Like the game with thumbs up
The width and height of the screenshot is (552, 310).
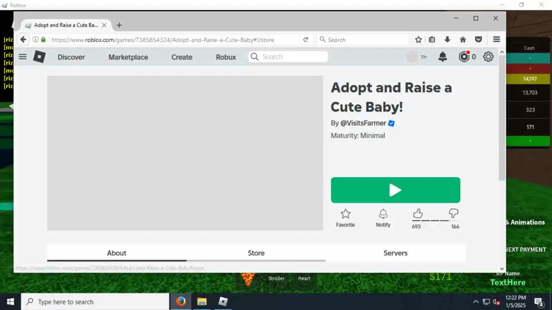tap(417, 213)
